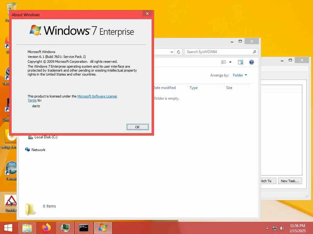Open the Arrange by Folder dropdown

pyautogui.click(x=240, y=75)
